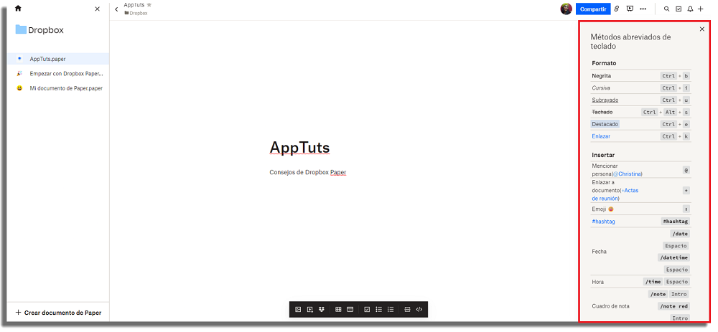Insert code block from toolbar
The height and width of the screenshot is (332, 718).
pos(419,309)
